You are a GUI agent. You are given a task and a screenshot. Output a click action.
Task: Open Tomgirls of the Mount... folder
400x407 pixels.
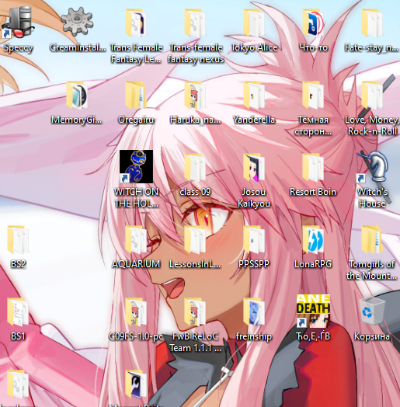(372, 240)
